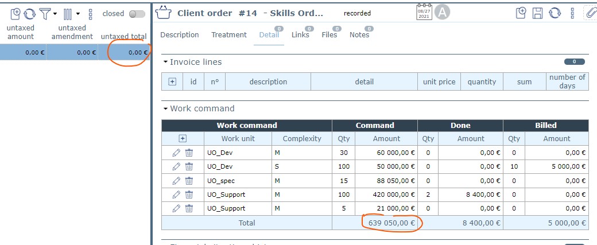Click the untaxed total column header
The image size is (597, 245).
[x=123, y=37]
